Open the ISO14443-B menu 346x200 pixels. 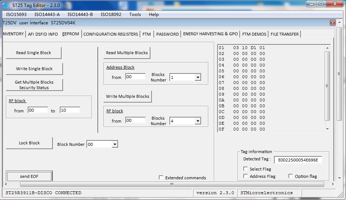point(80,14)
